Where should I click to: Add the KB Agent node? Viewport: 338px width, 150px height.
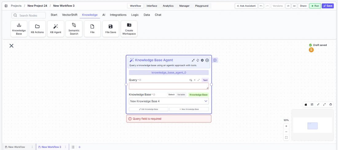56,29
